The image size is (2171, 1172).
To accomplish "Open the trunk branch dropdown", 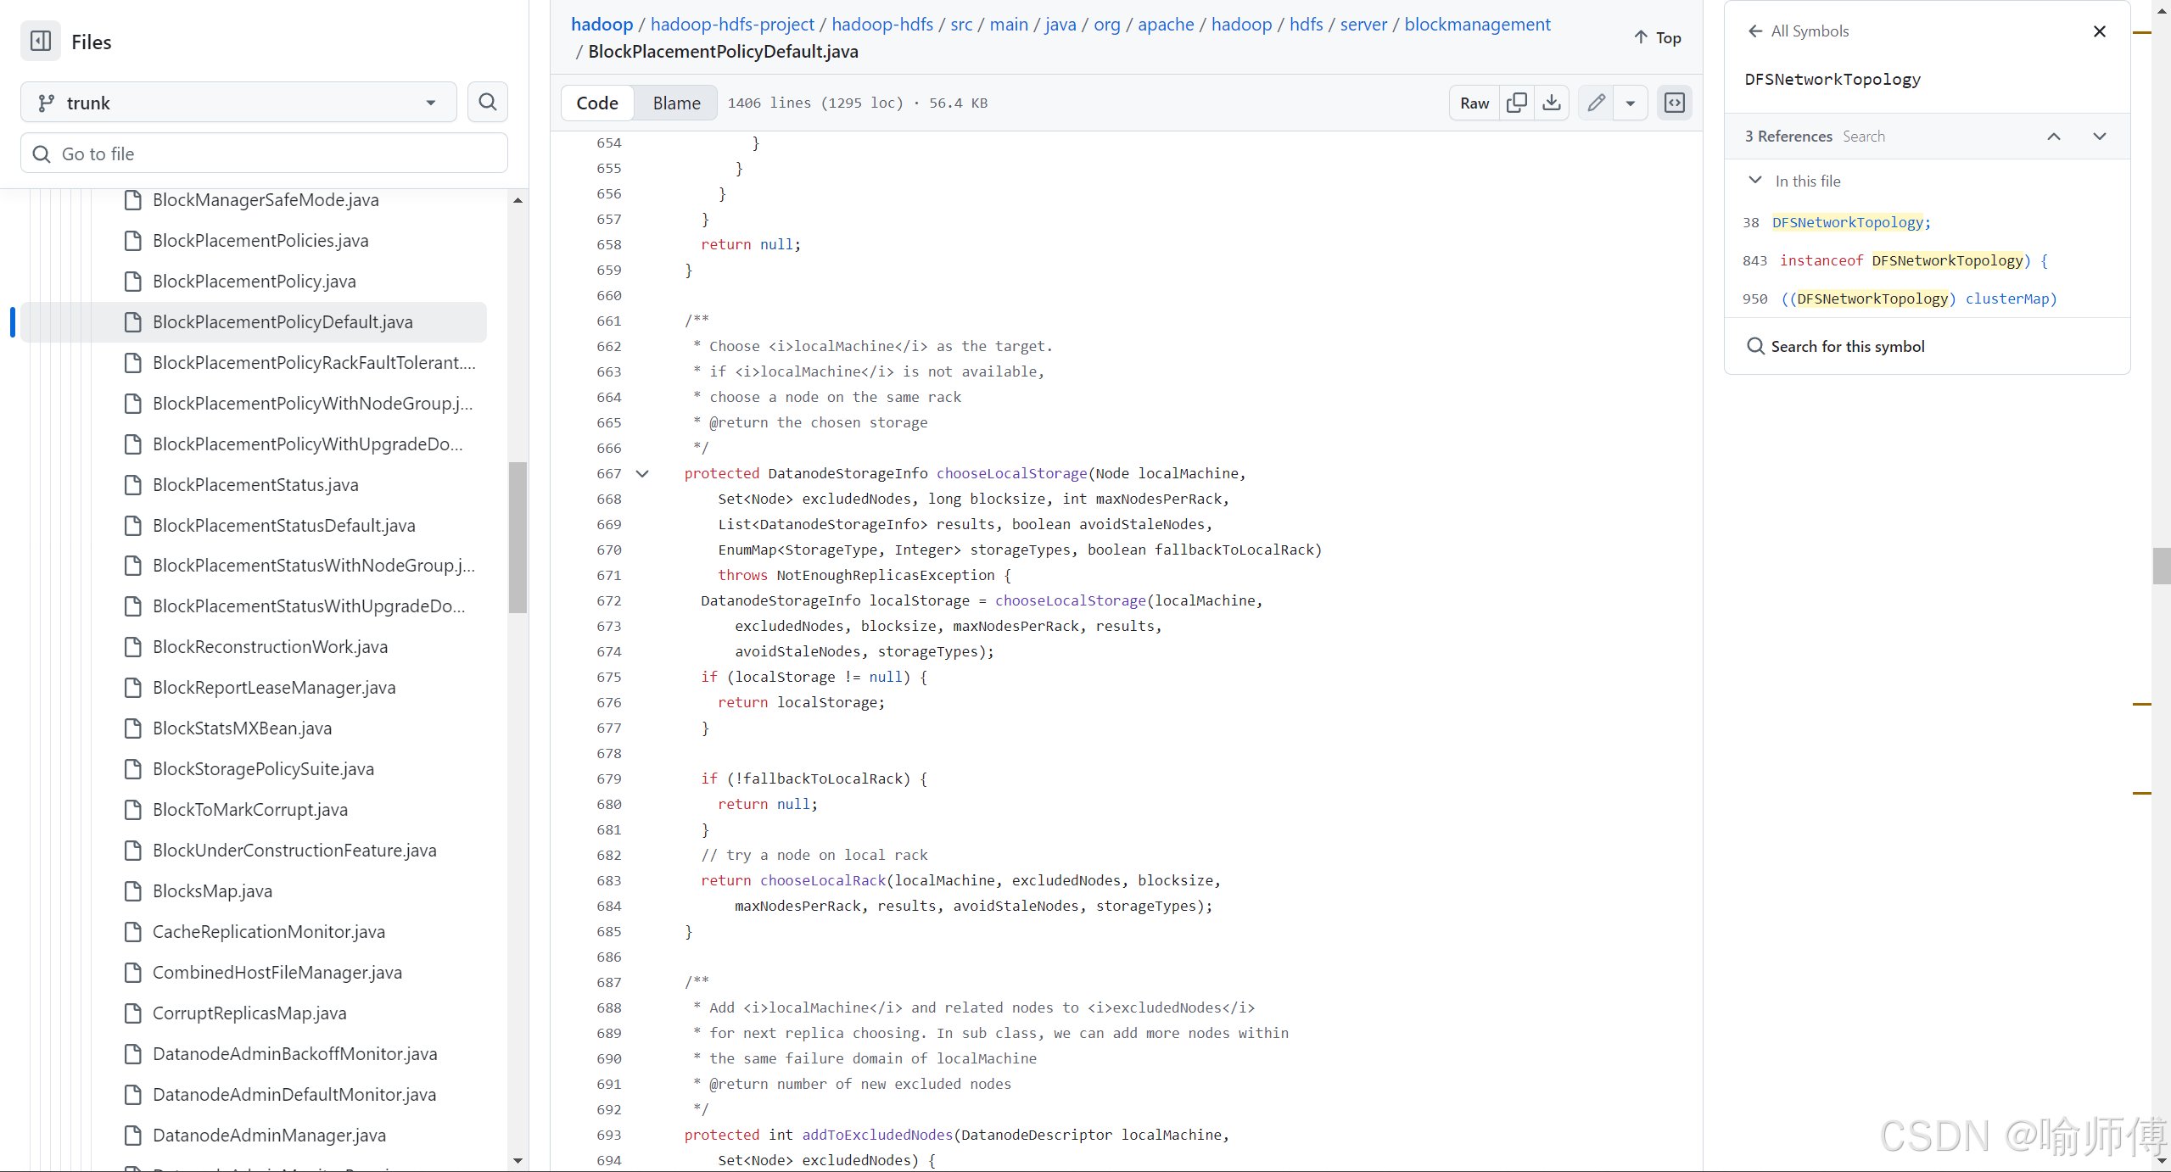I will pos(238,103).
